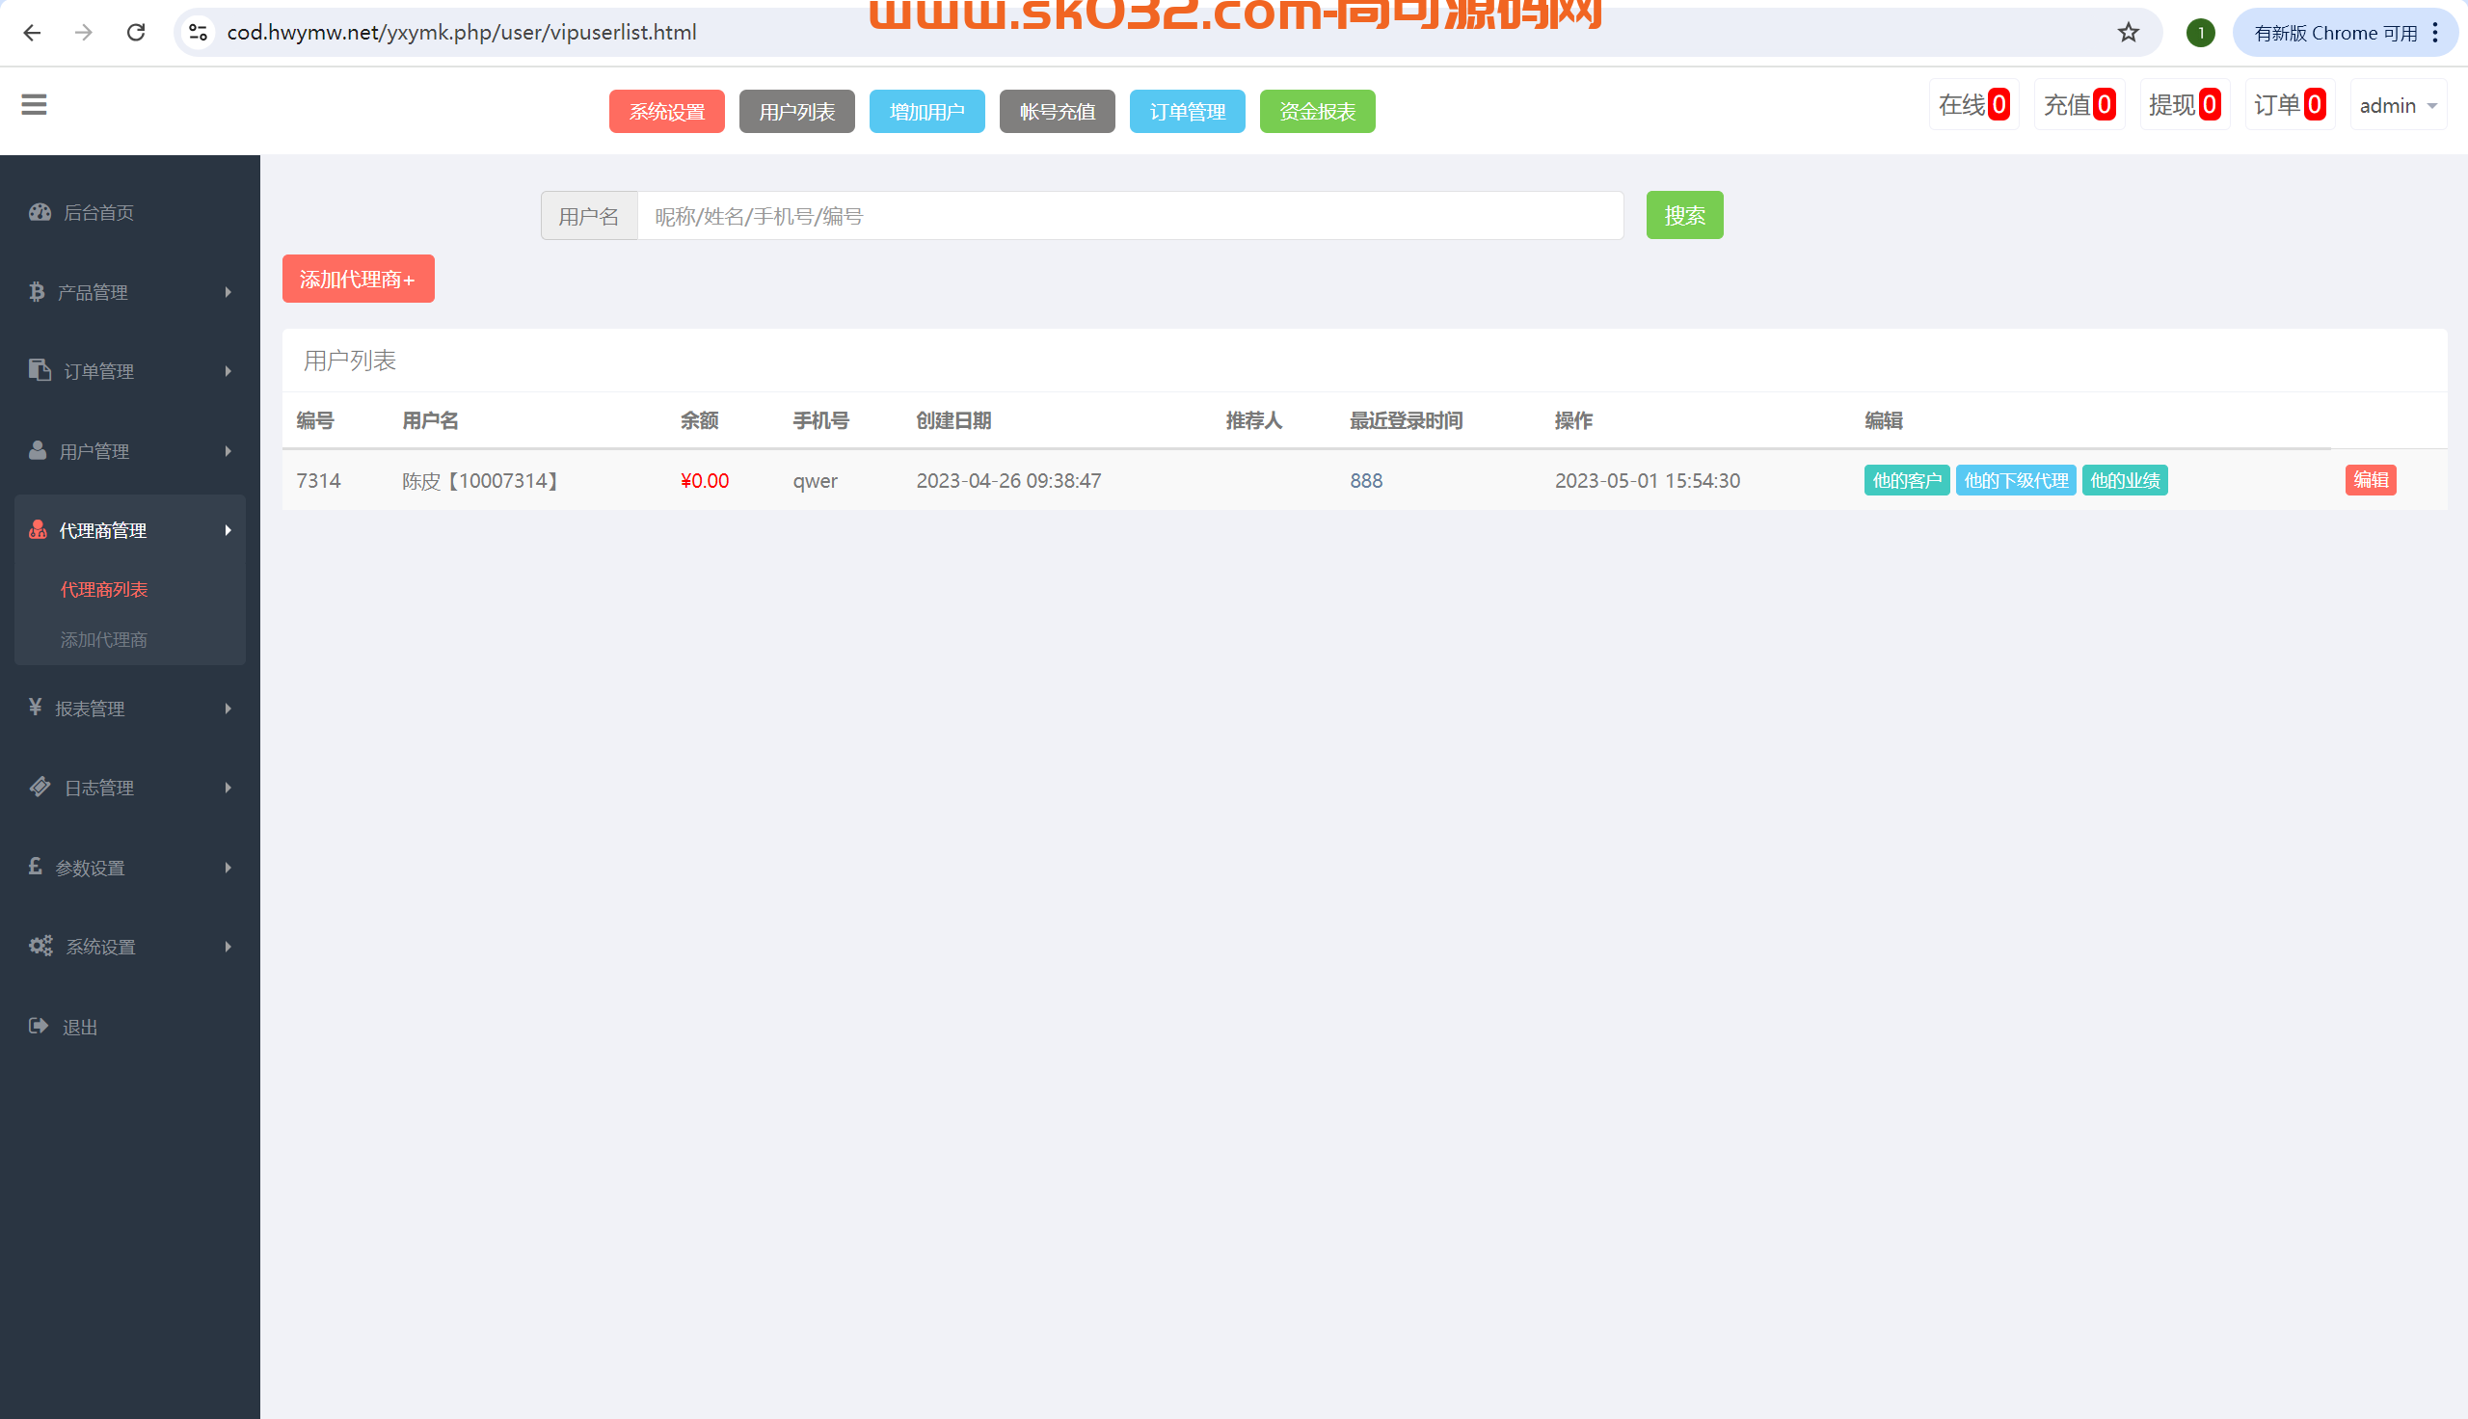The height and width of the screenshot is (1419, 2468).
Task: Open 他的业绩 for 陈皮
Action: coord(2125,479)
